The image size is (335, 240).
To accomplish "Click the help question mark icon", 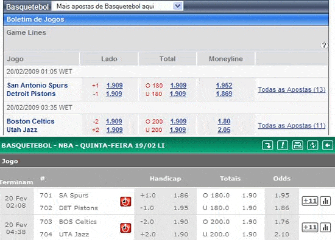I will click(324, 46).
